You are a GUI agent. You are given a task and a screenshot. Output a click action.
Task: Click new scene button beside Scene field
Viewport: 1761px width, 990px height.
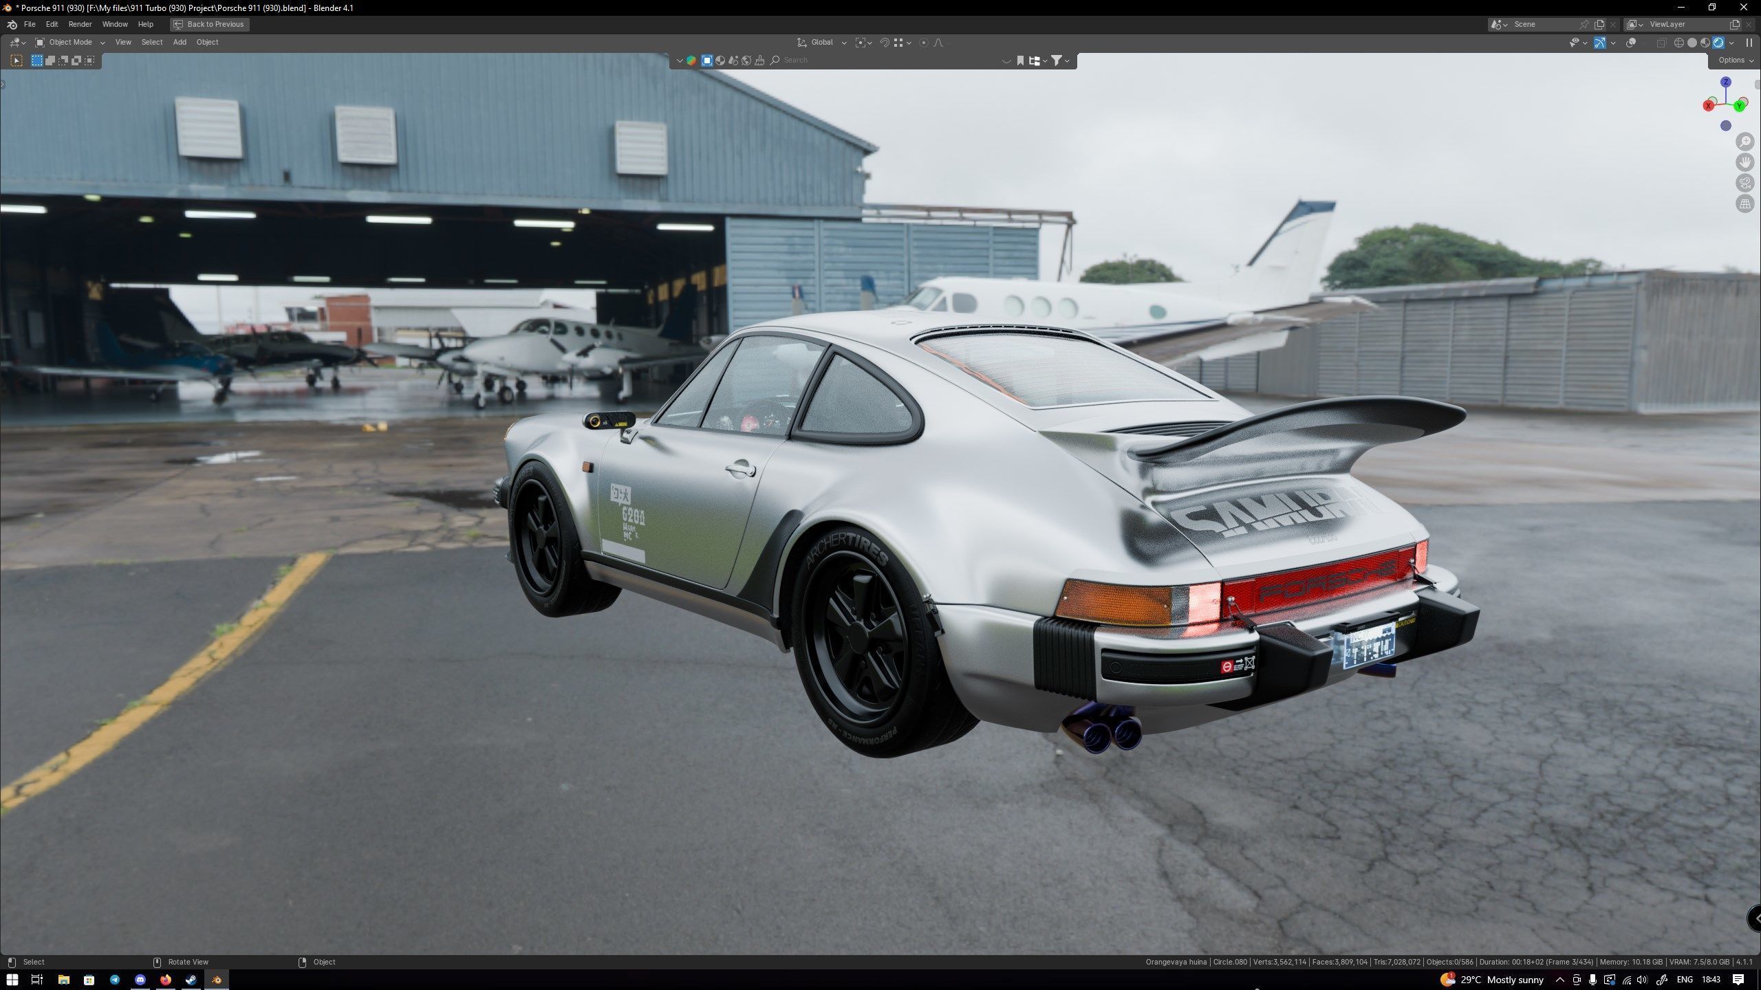1599,24
